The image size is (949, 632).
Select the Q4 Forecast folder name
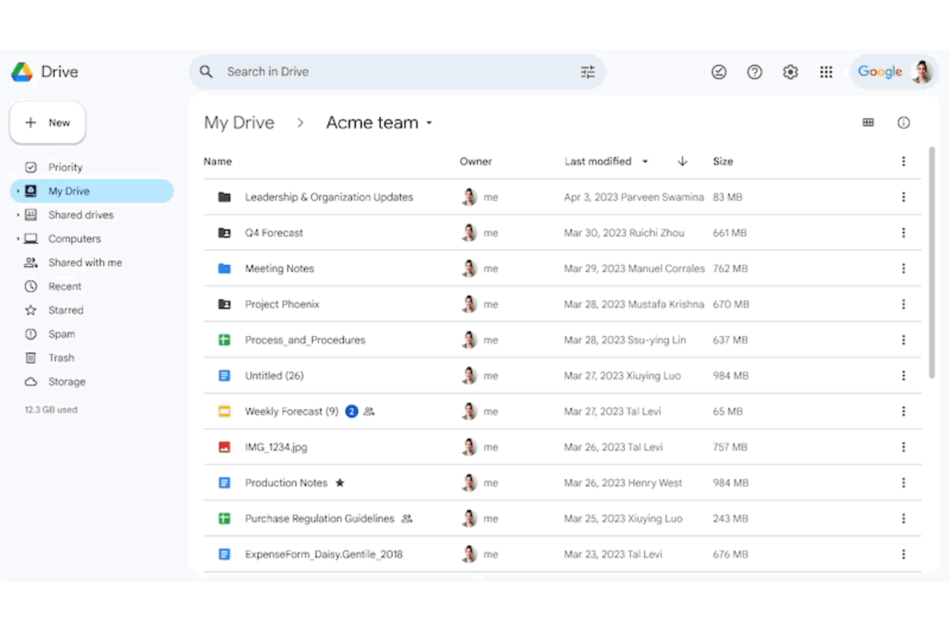point(274,233)
